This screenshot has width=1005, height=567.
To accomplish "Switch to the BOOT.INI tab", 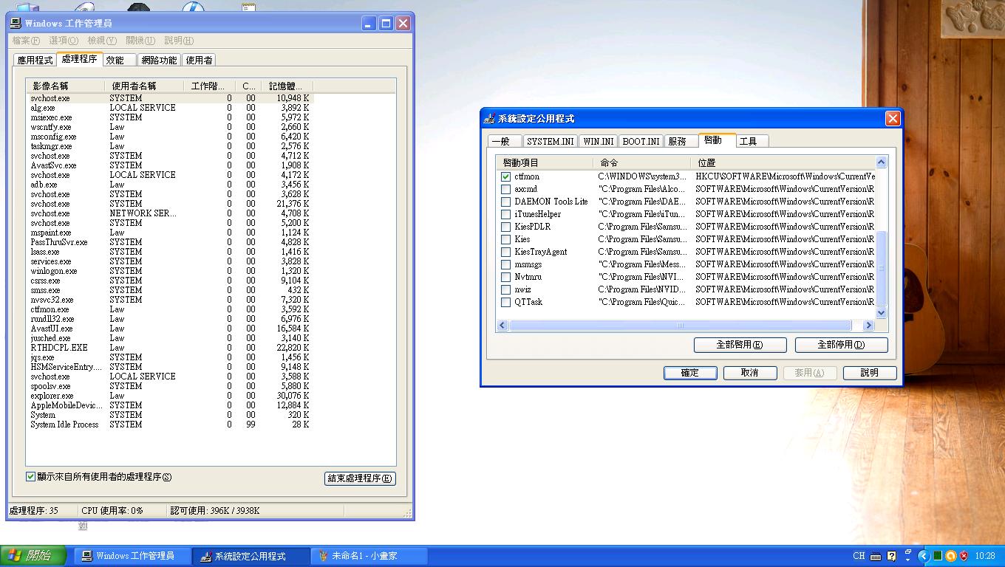I will (x=641, y=141).
